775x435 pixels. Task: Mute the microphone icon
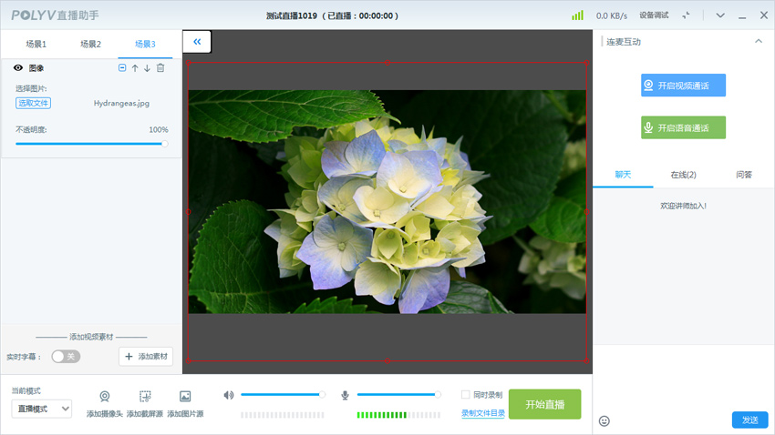[346, 395]
